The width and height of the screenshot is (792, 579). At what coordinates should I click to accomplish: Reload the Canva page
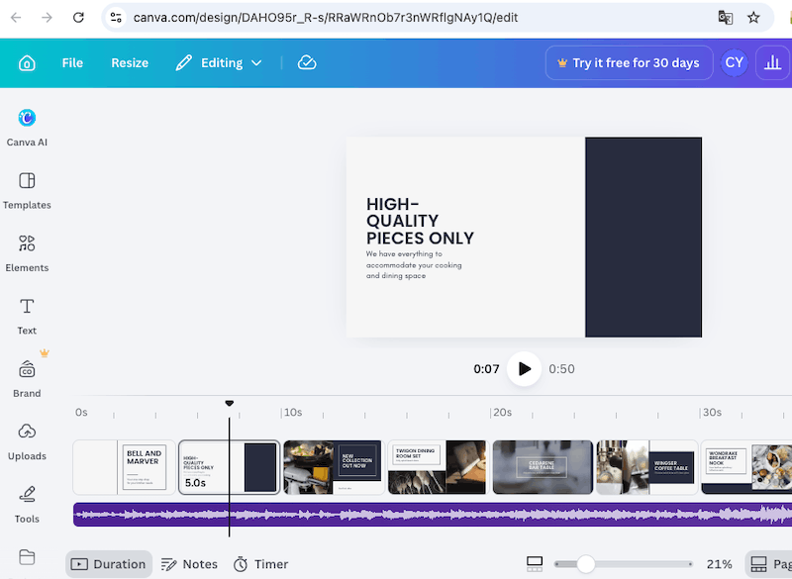tap(78, 18)
